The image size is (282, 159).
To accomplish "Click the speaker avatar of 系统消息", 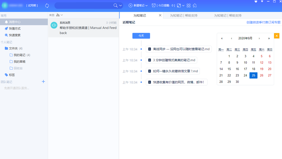I will [54, 25].
